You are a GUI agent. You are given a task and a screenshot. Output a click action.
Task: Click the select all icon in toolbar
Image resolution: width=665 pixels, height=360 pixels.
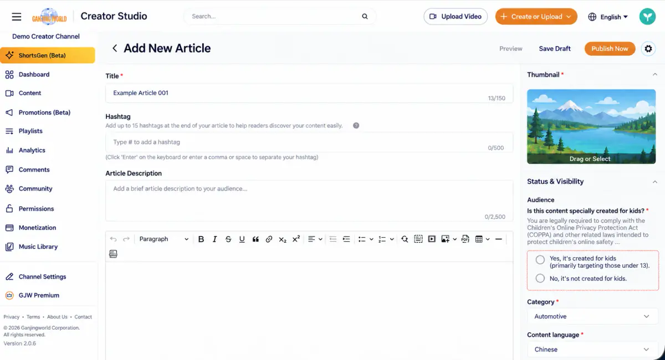[418, 239]
